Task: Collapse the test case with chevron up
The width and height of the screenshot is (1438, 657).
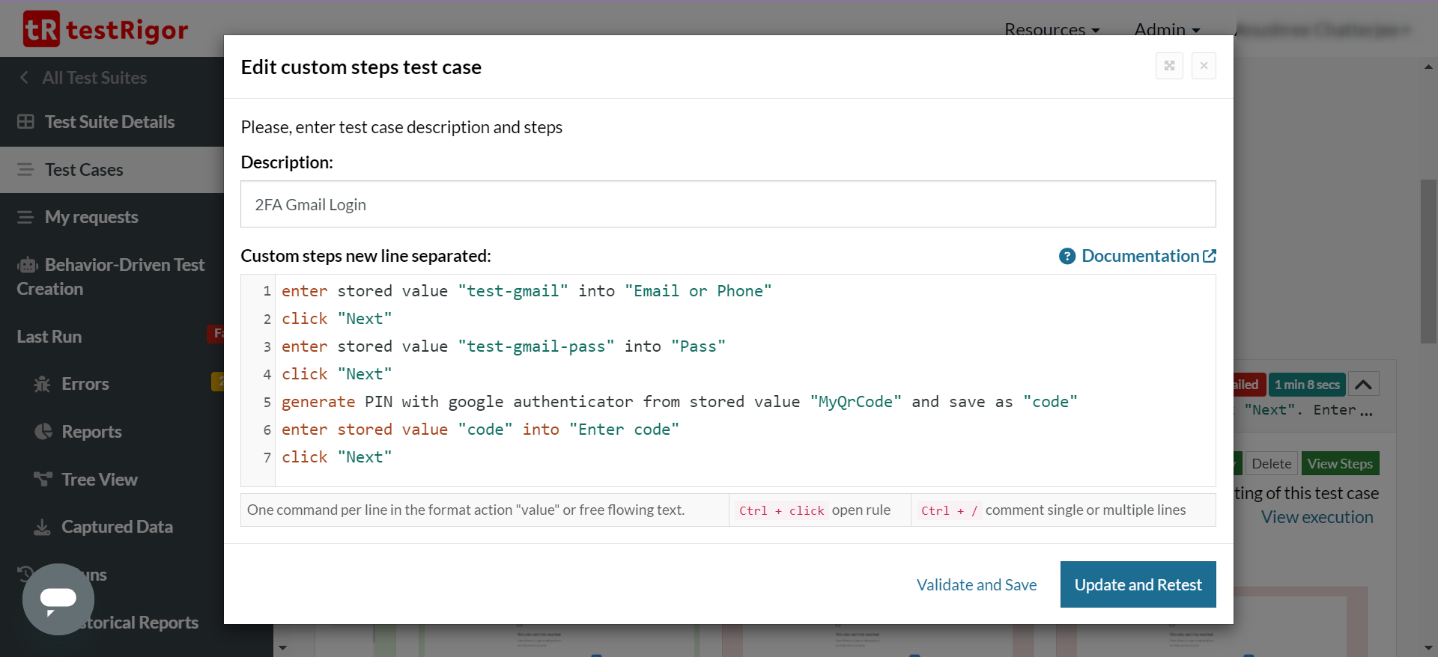Action: click(x=1363, y=385)
